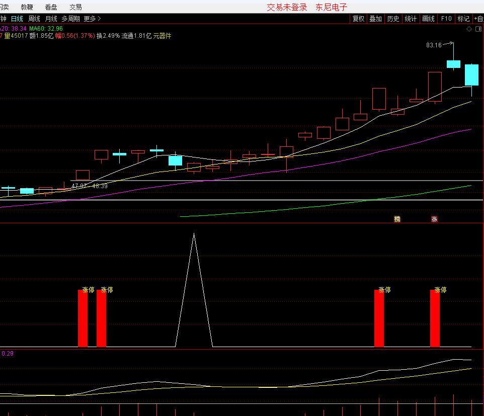Click the 元器件 sector link
Viewport: 484px width, 416px height.
(x=162, y=36)
